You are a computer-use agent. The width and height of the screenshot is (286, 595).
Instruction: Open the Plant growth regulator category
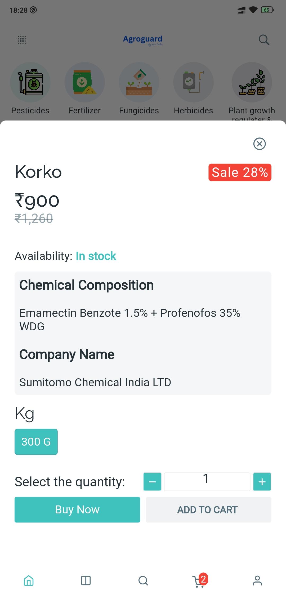pos(252,82)
